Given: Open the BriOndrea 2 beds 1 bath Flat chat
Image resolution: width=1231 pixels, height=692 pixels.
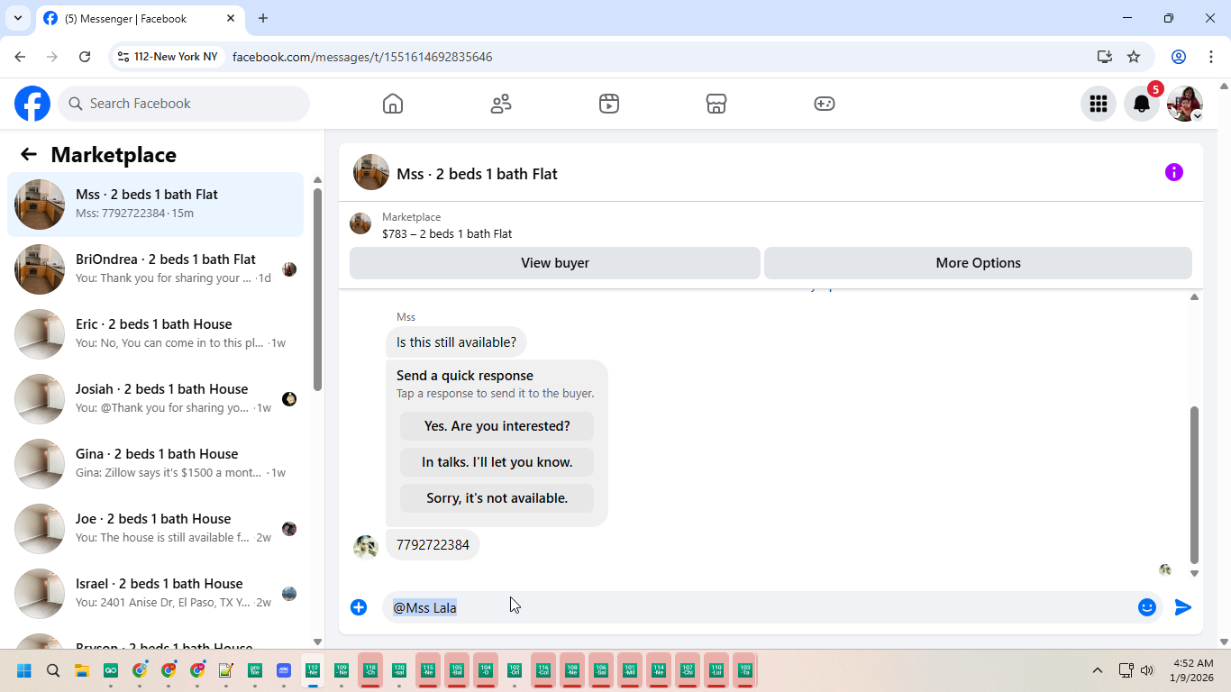Looking at the screenshot, I should point(156,269).
